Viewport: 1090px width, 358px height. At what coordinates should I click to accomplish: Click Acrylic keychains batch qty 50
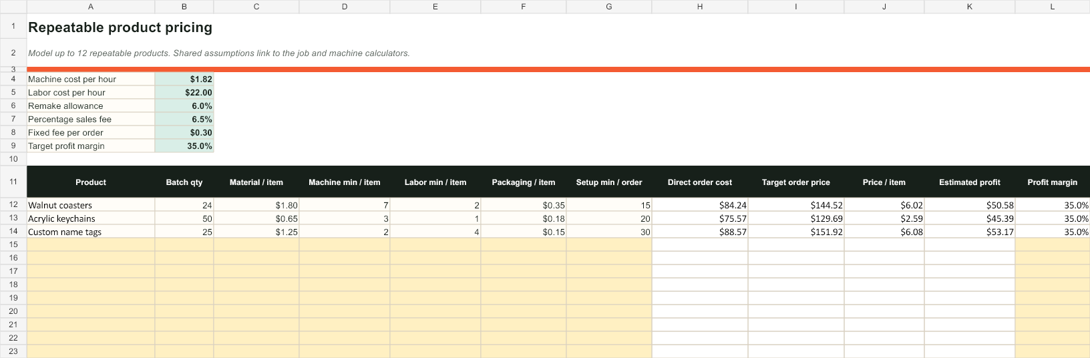pos(184,218)
